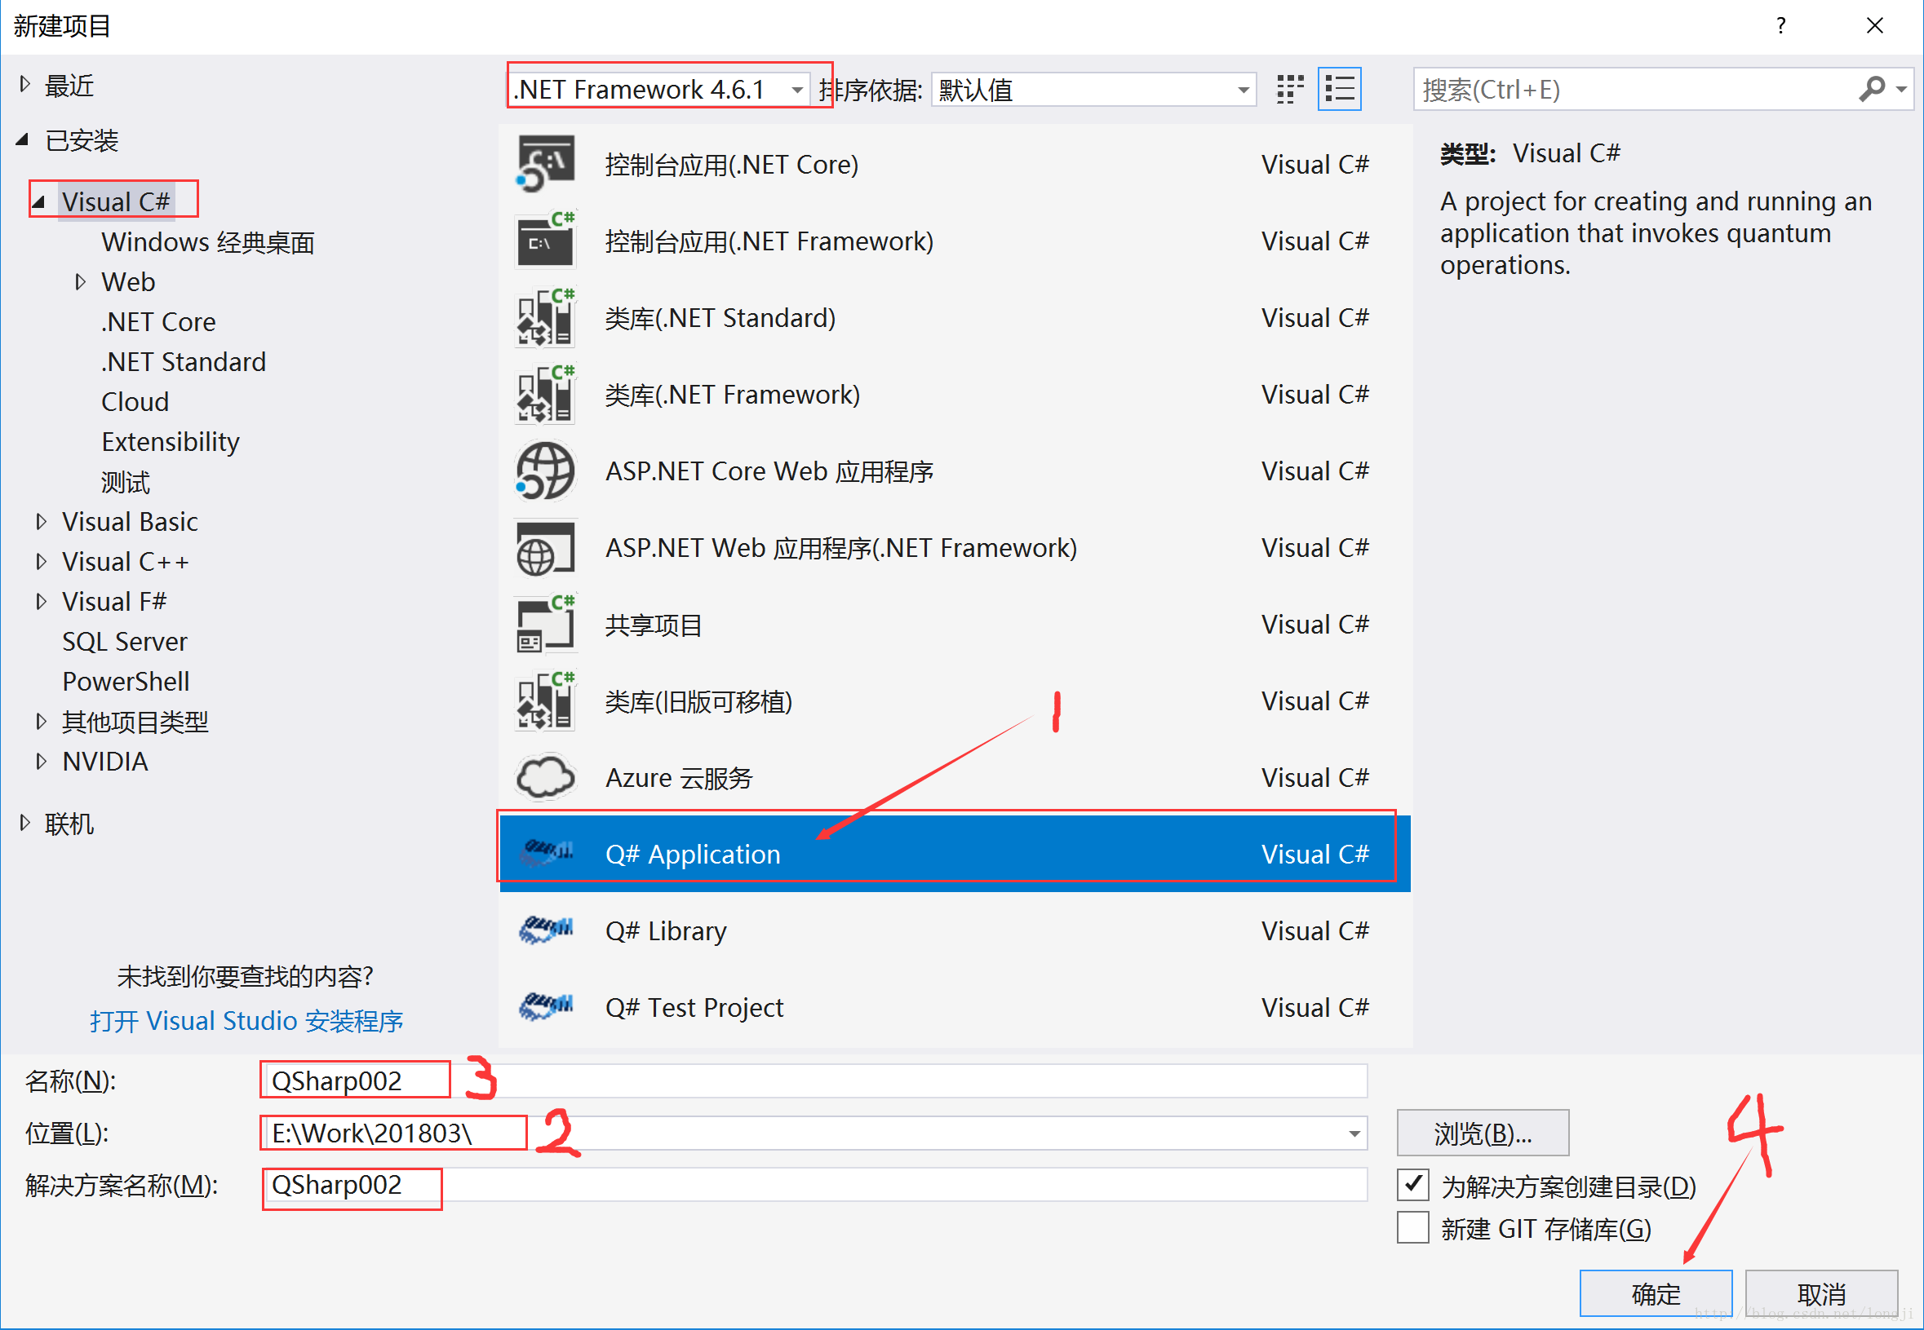
Task: Collapse the 已安装 (Installed) section
Action: 24,140
